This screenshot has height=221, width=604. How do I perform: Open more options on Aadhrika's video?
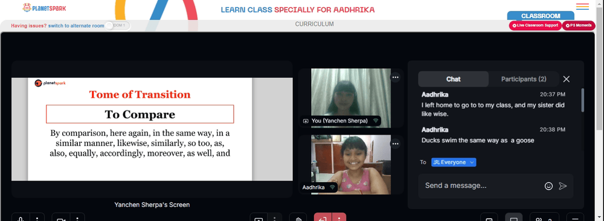pyautogui.click(x=395, y=144)
